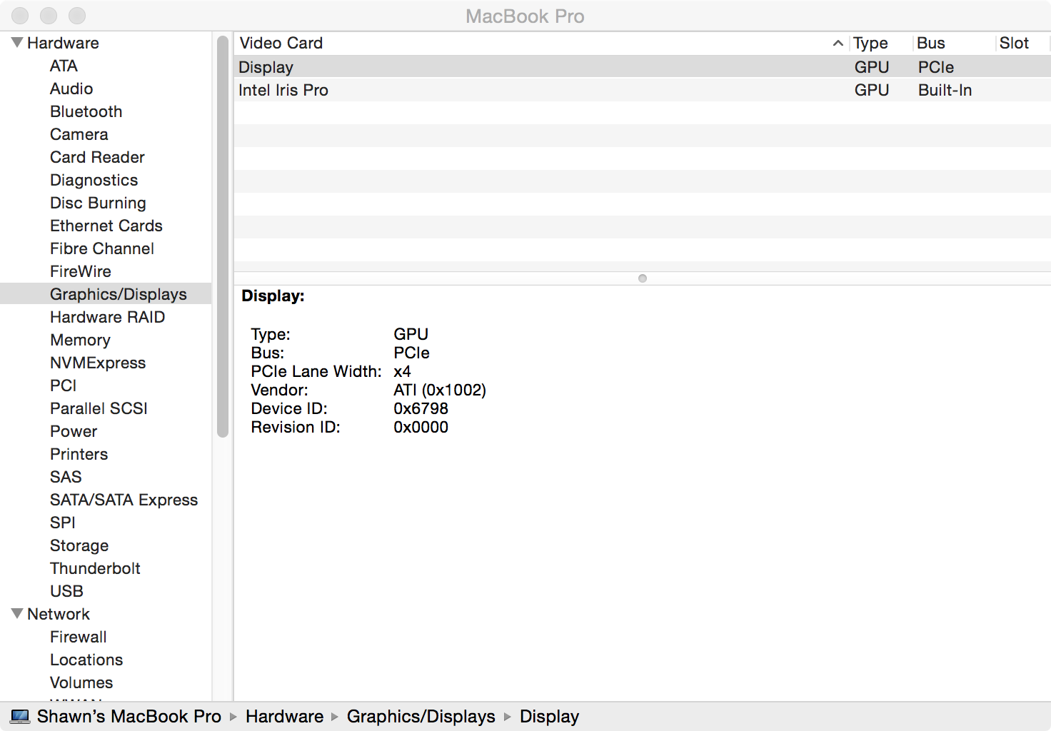Select Volumes under Network

pos(81,682)
